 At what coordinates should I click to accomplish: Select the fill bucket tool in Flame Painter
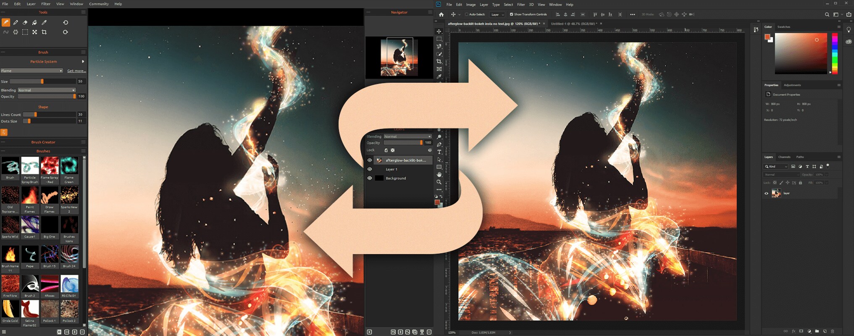click(34, 22)
